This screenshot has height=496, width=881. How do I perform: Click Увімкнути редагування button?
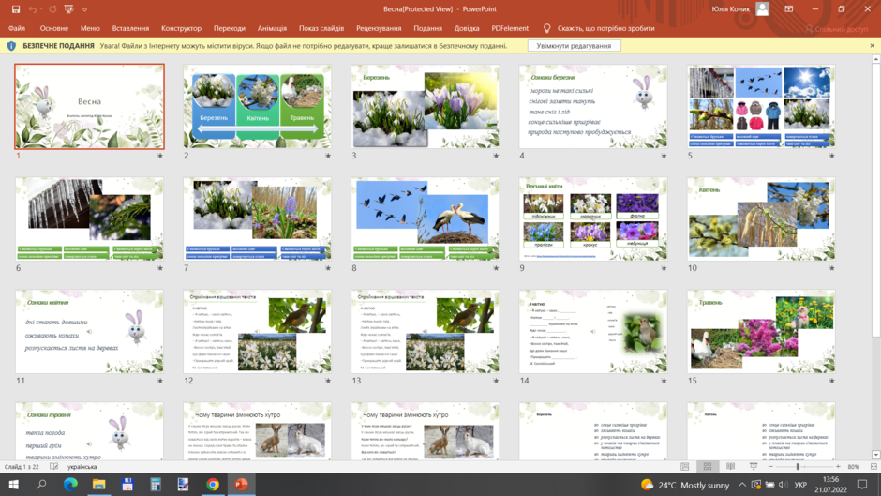pyautogui.click(x=574, y=46)
